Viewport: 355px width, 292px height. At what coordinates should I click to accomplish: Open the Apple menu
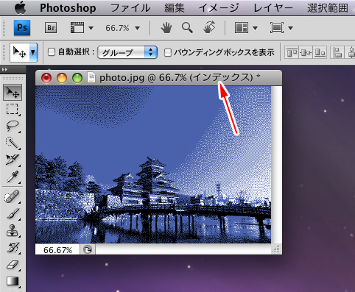point(21,8)
